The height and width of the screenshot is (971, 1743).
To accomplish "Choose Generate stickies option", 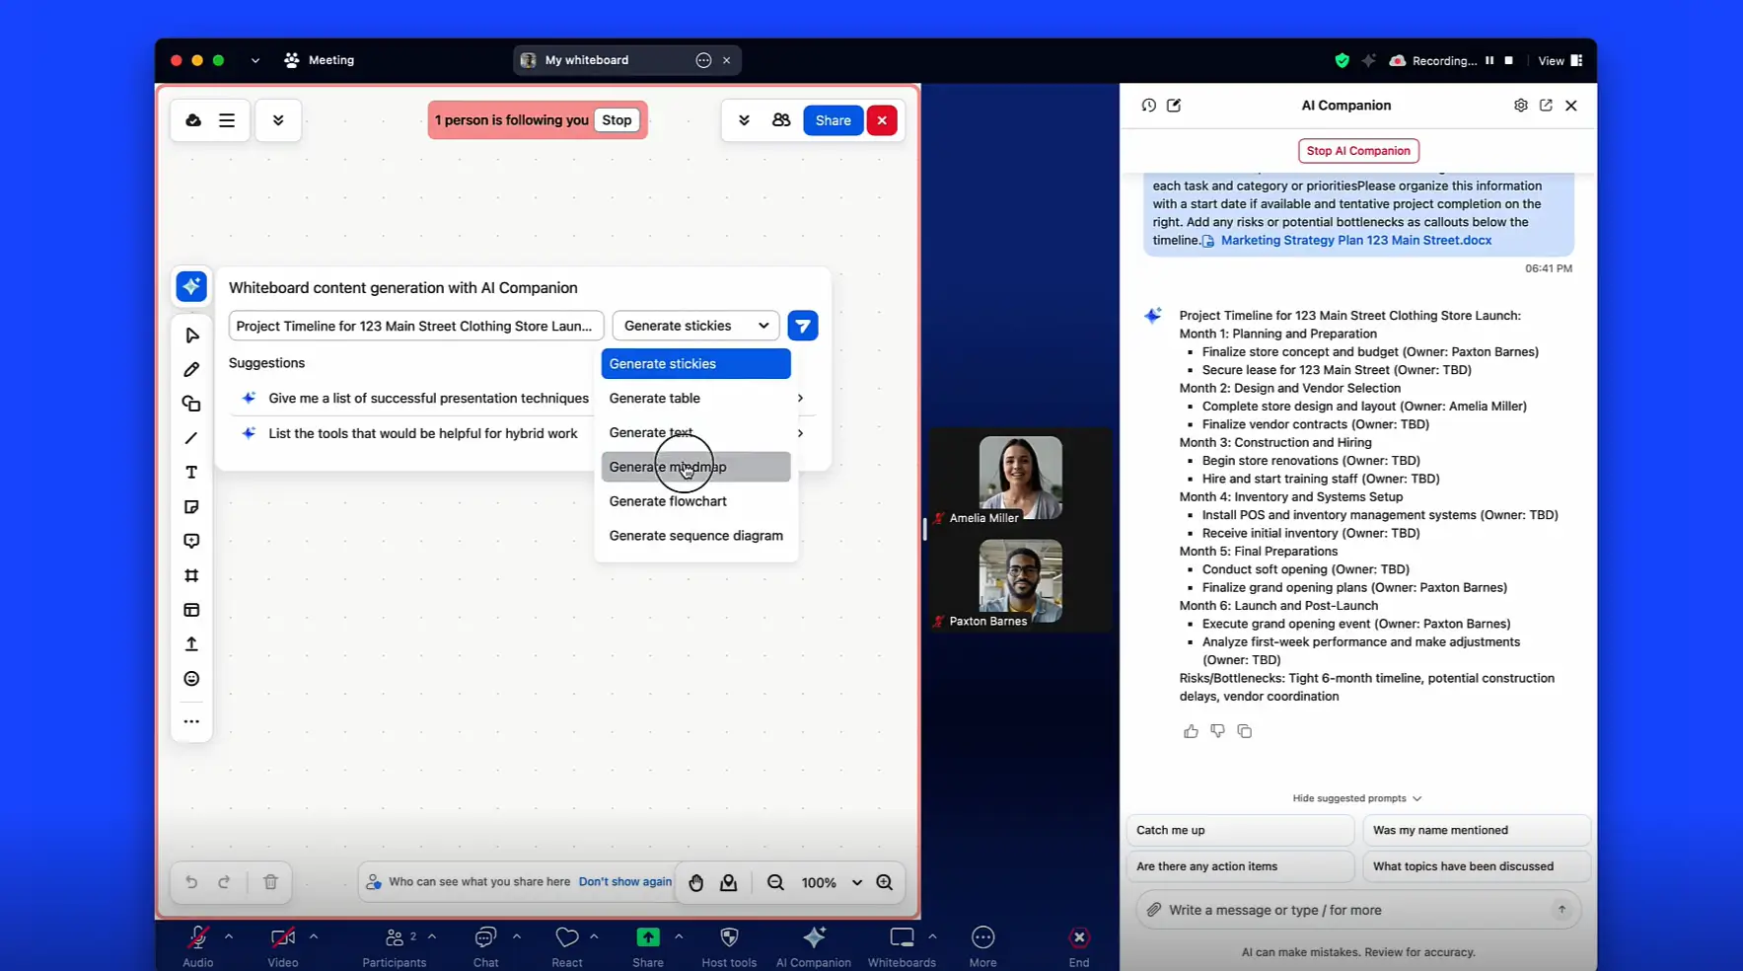I will click(695, 363).
